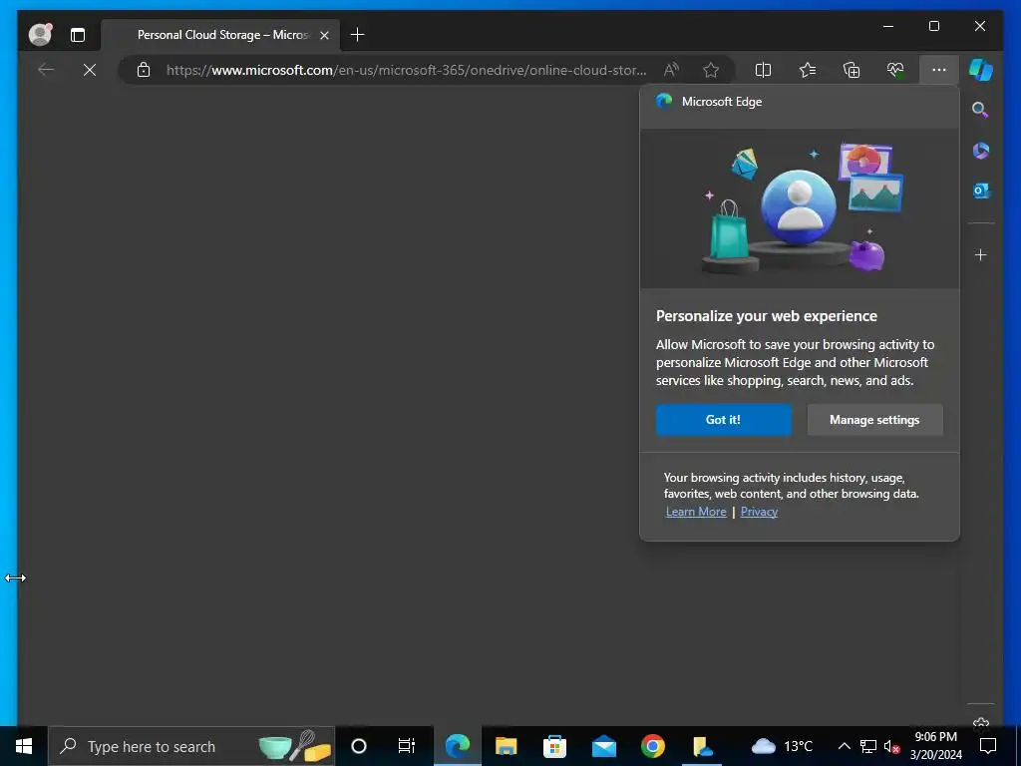Image resolution: width=1021 pixels, height=766 pixels.
Task: Open the notification center
Action: pos(988,746)
